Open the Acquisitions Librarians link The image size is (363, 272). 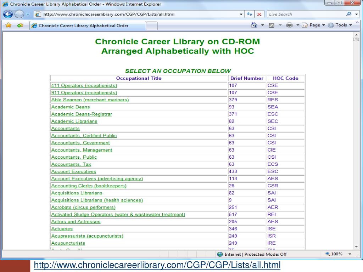pyautogui.click(x=77, y=193)
